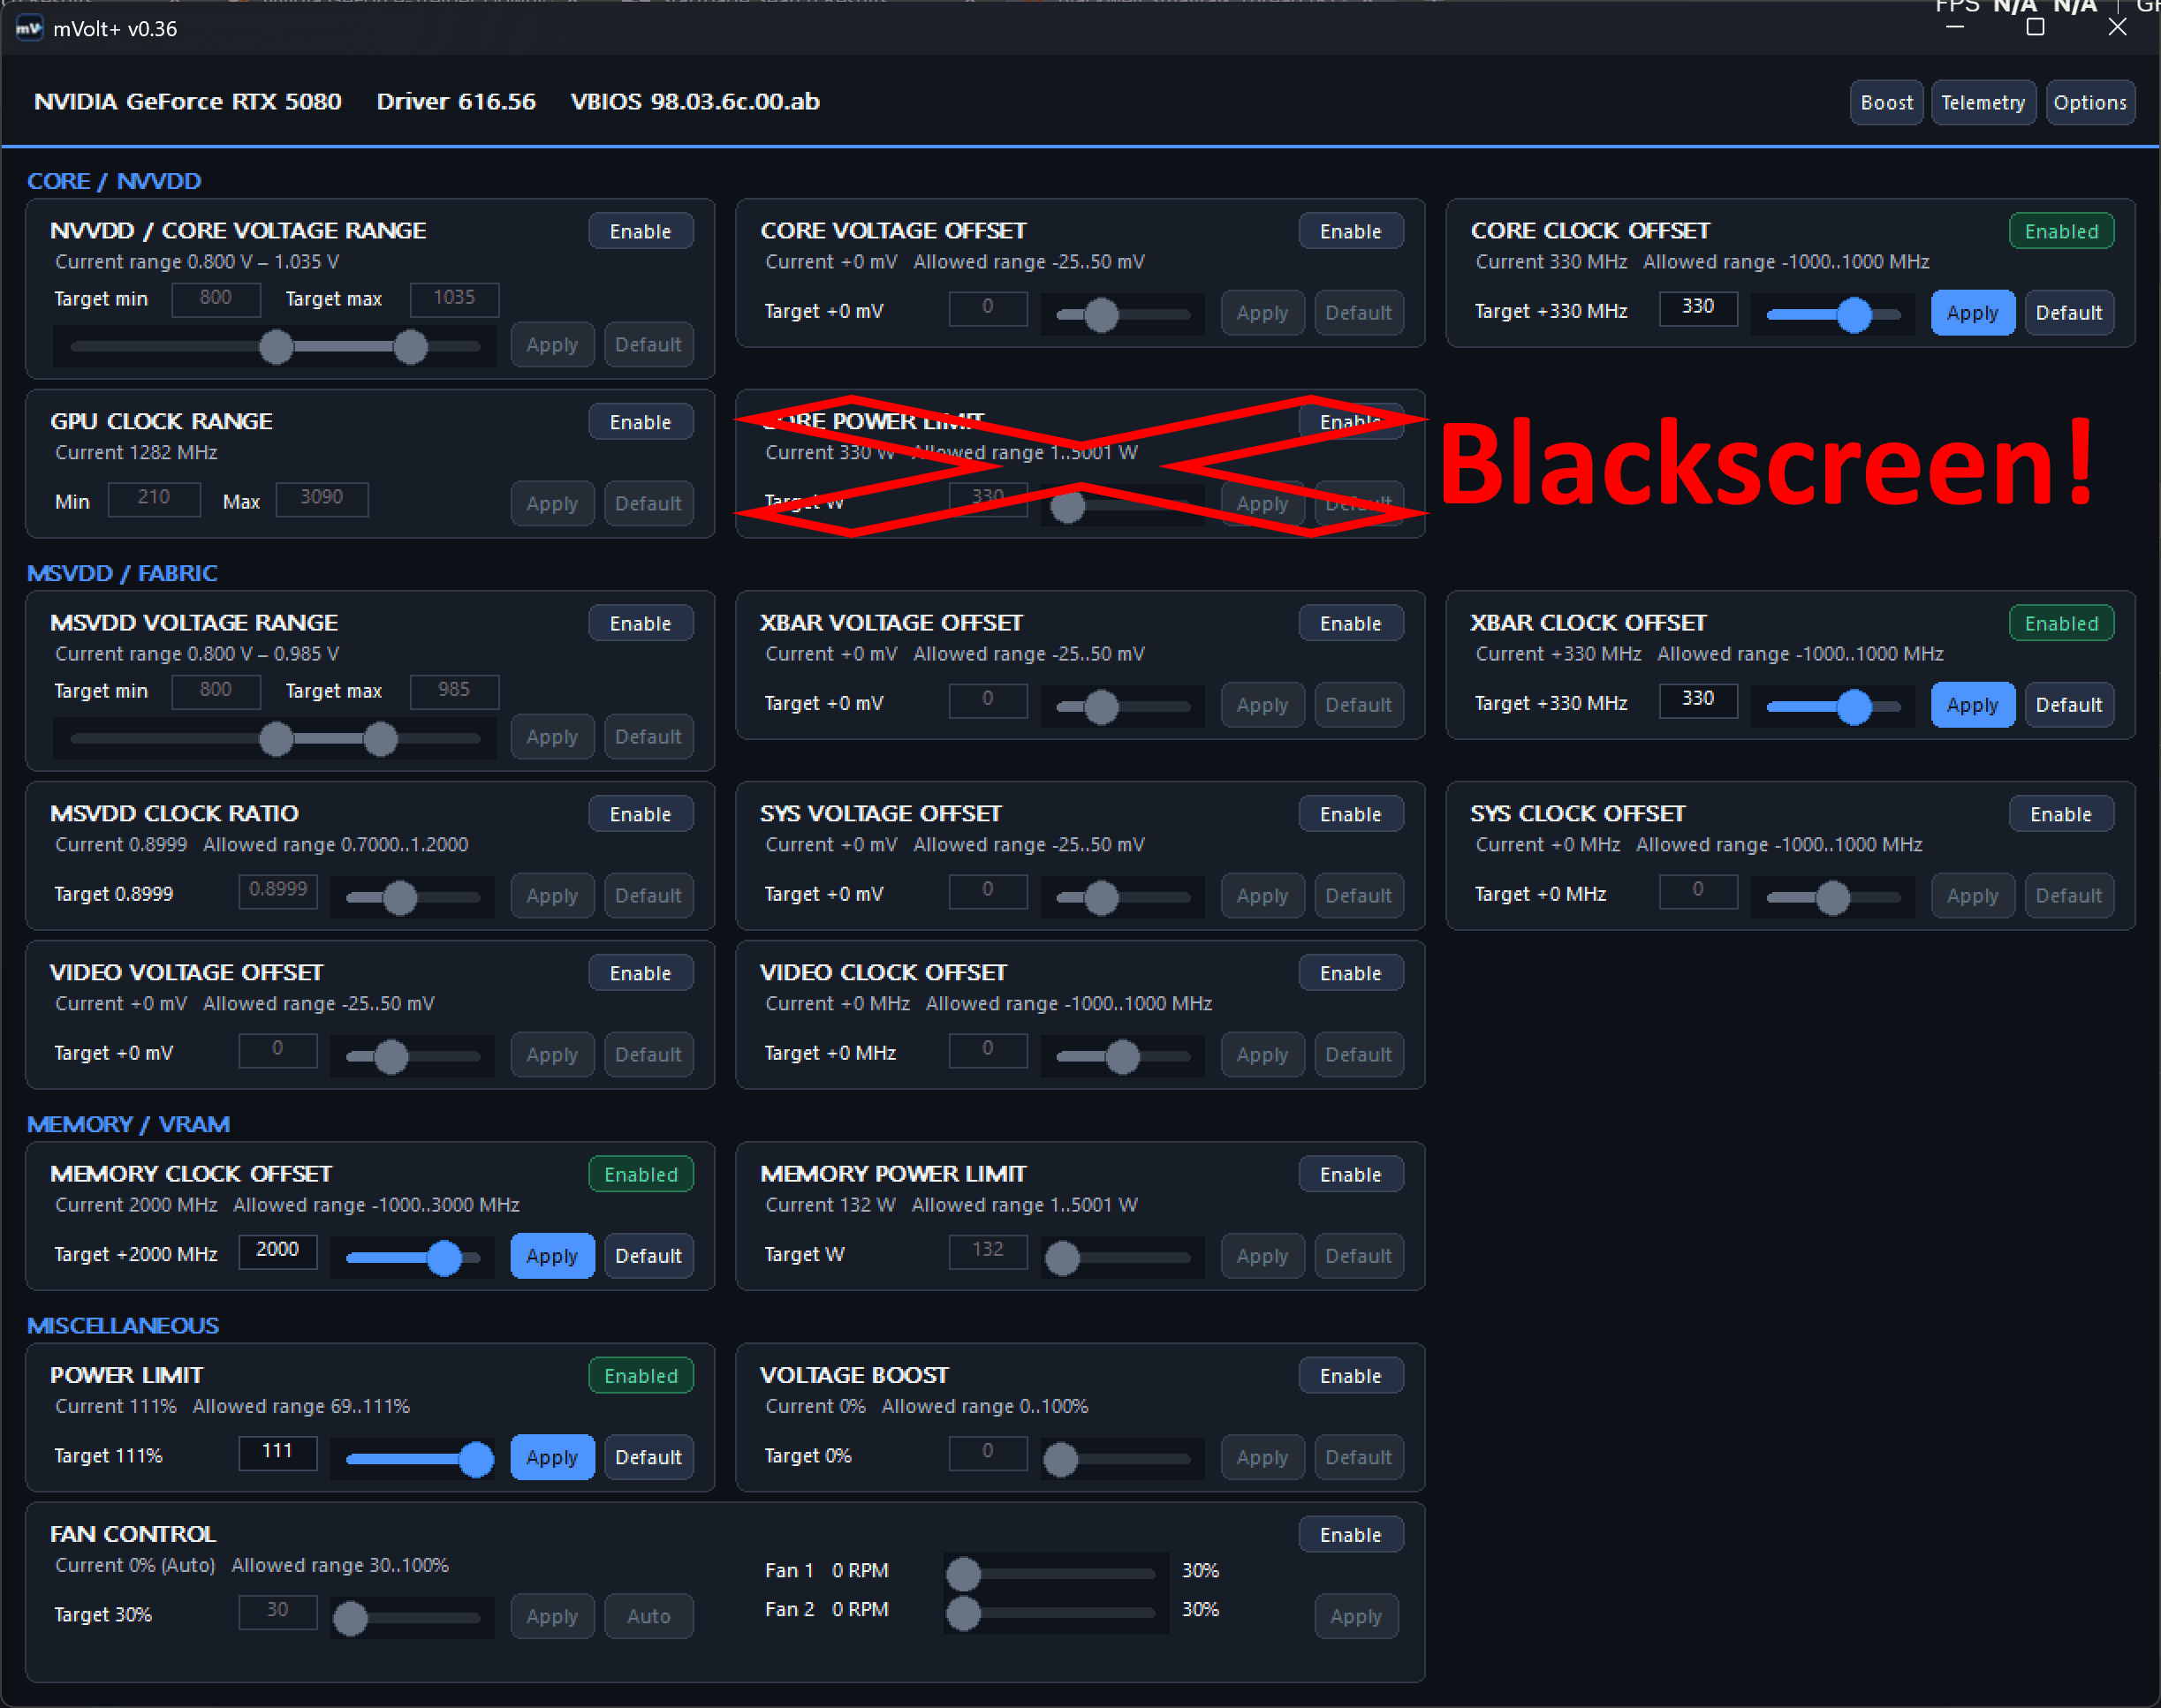Enable MSVDD Voltage Range
The image size is (2161, 1708).
pyautogui.click(x=641, y=623)
